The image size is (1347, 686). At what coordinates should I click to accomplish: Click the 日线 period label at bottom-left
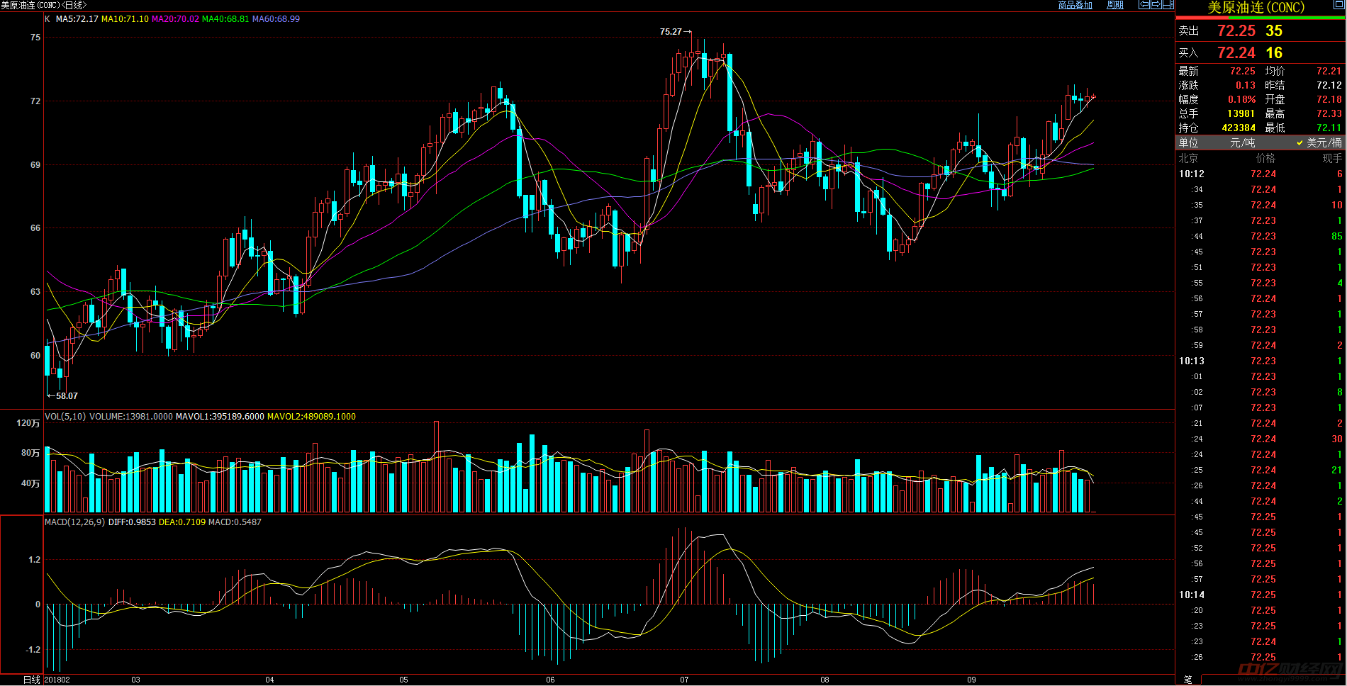(31, 680)
